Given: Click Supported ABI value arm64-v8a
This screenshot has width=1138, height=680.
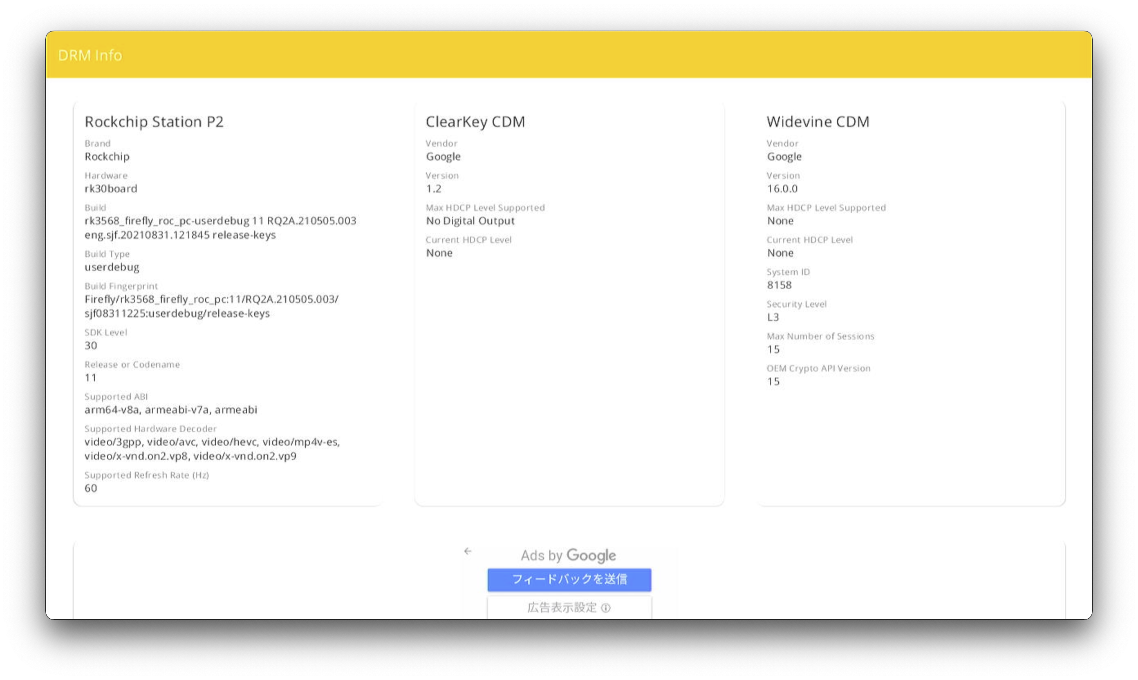Looking at the screenshot, I should click(x=171, y=409).
